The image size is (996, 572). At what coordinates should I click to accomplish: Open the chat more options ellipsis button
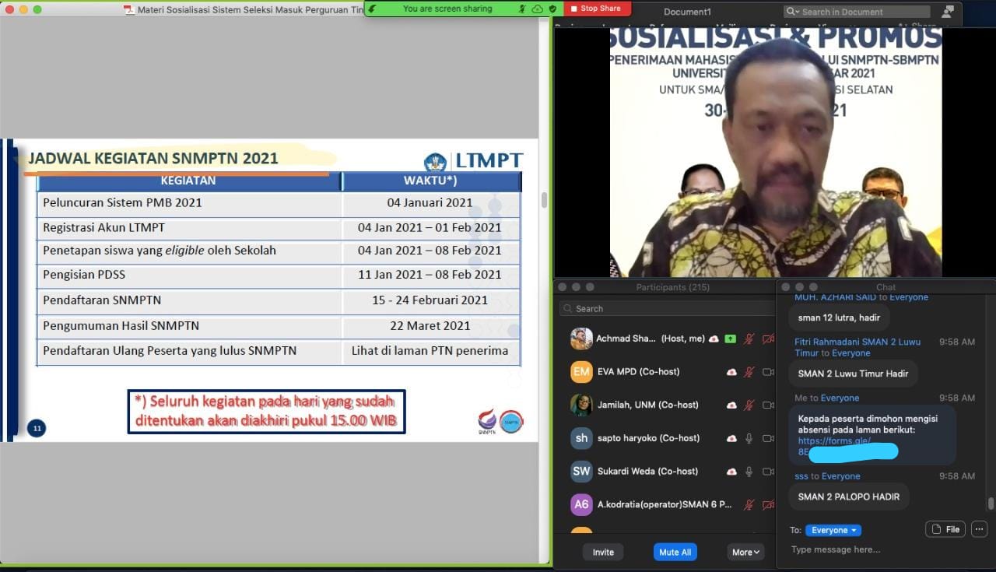coord(979,529)
